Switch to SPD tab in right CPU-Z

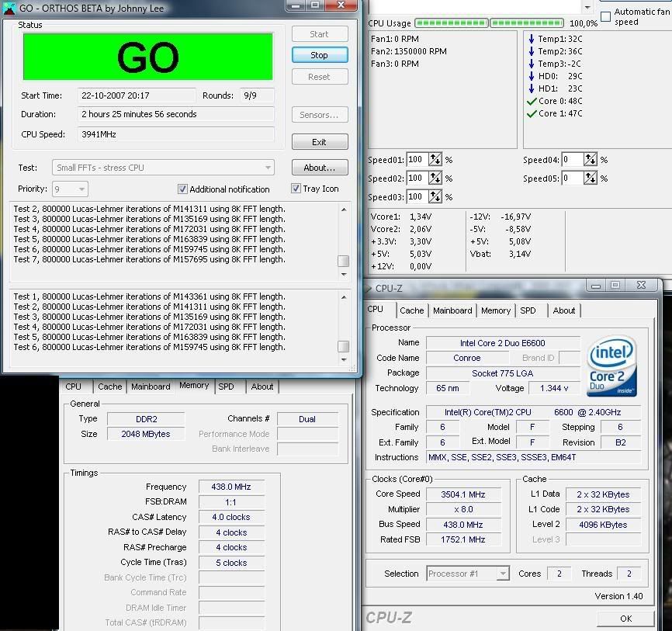(x=528, y=310)
